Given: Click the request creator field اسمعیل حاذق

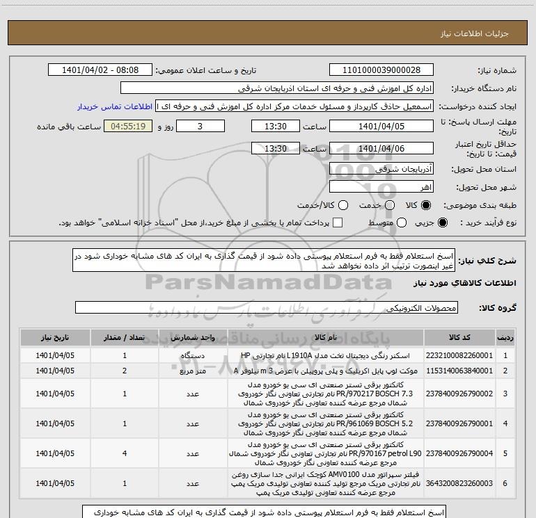Looking at the screenshot, I should tap(294, 106).
